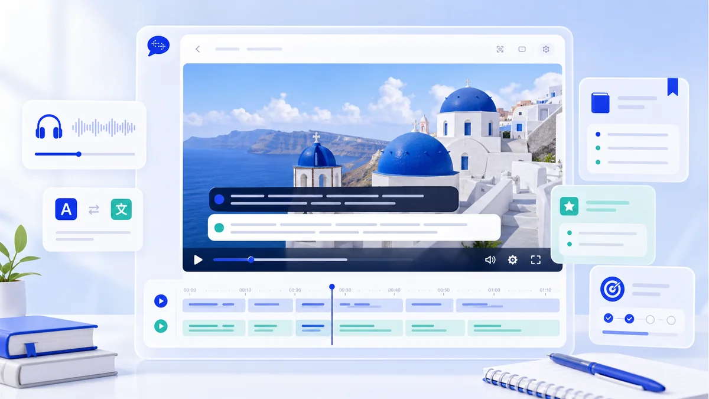709x399 pixels.
Task: Click the target goal icon
Action: click(612, 289)
